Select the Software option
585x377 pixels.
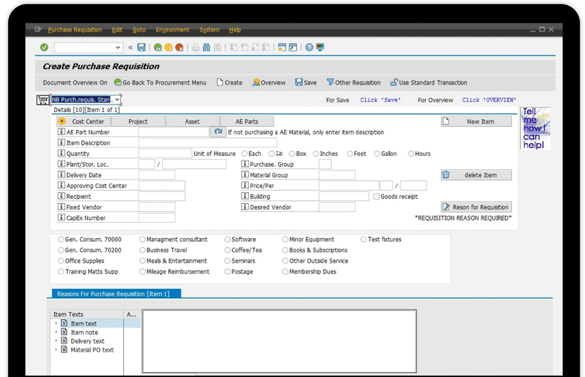coord(227,239)
